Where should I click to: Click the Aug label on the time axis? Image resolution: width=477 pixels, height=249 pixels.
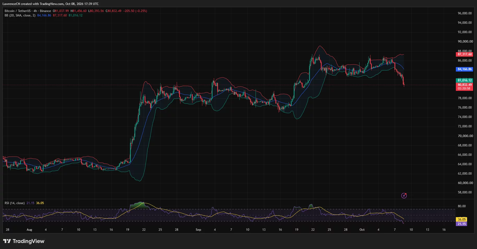(30, 230)
